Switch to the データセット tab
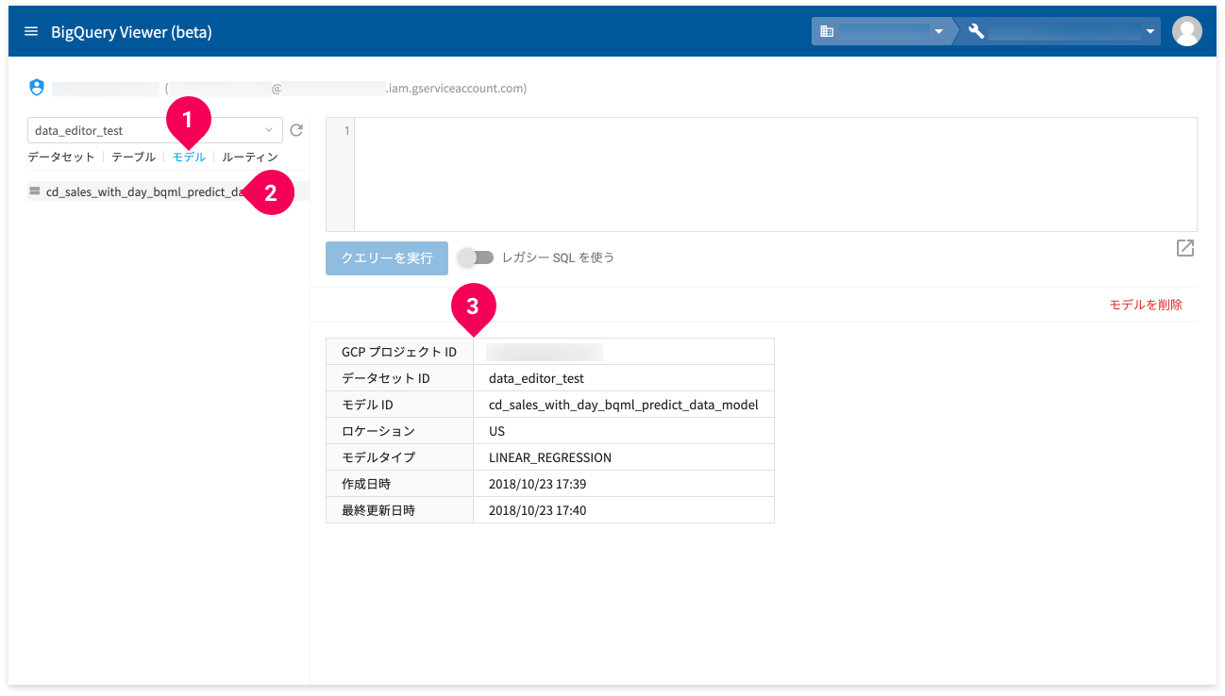The width and height of the screenshot is (1225, 696). [x=61, y=157]
